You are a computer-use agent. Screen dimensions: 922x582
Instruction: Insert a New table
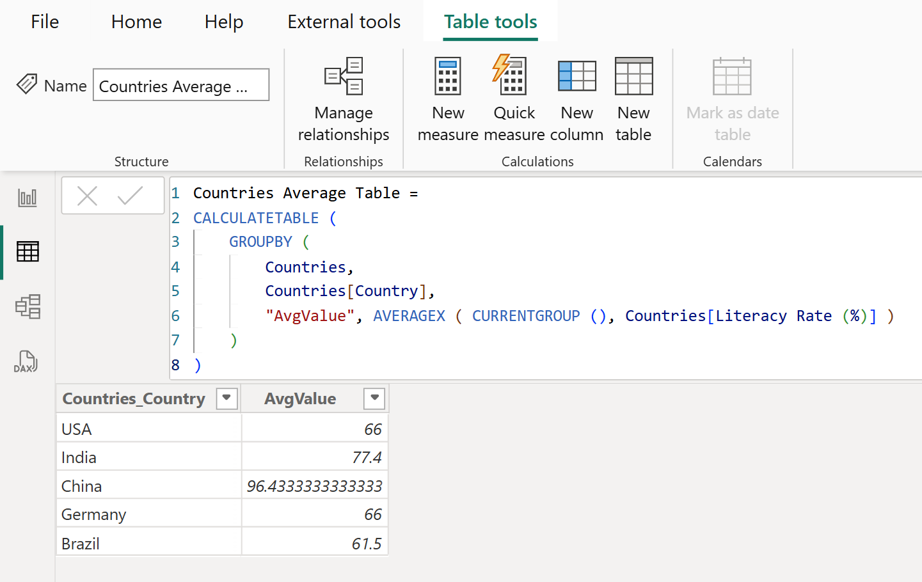[x=633, y=99]
